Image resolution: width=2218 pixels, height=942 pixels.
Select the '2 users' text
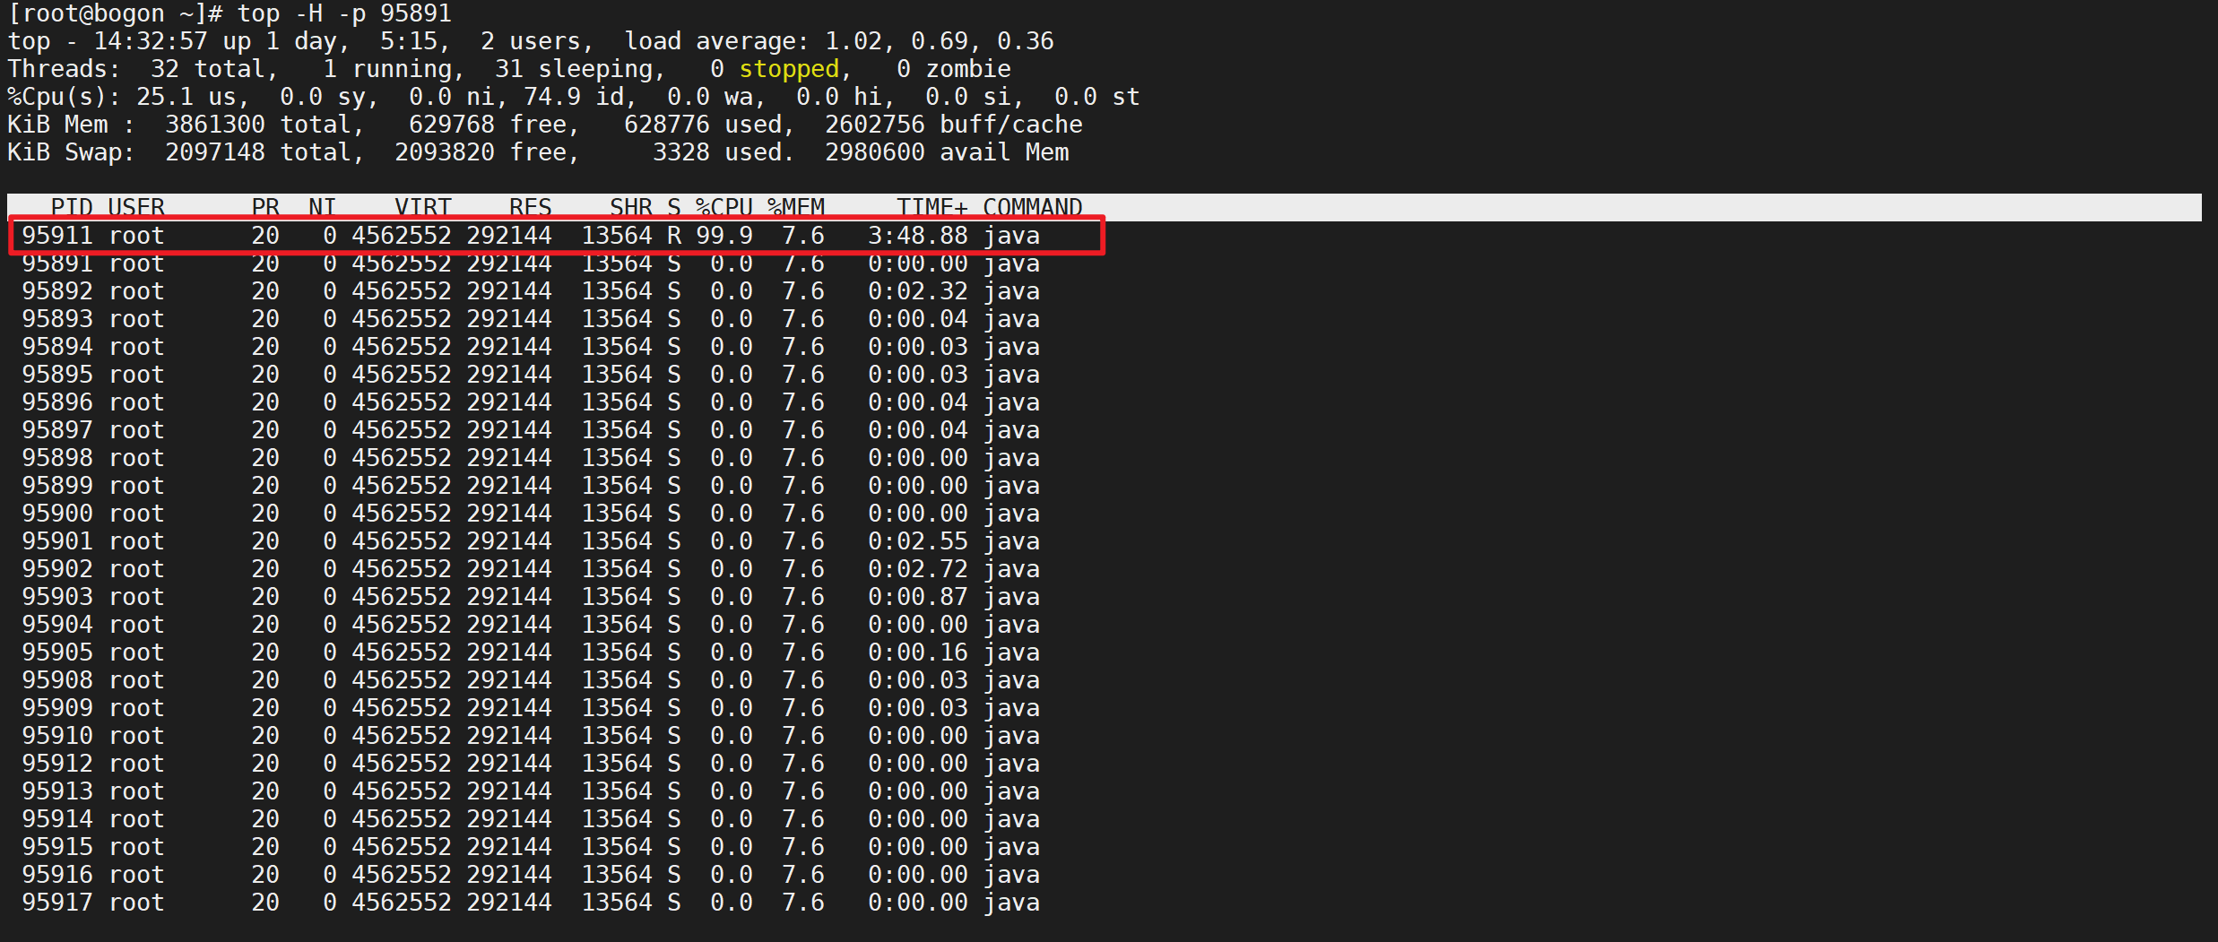pyautogui.click(x=531, y=41)
